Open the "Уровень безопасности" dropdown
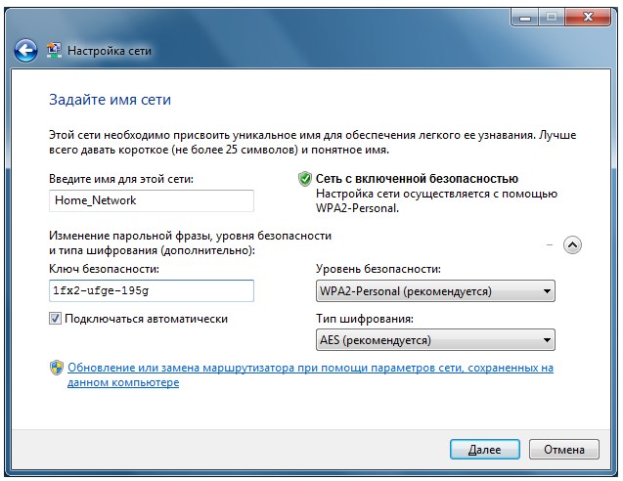 (435, 291)
